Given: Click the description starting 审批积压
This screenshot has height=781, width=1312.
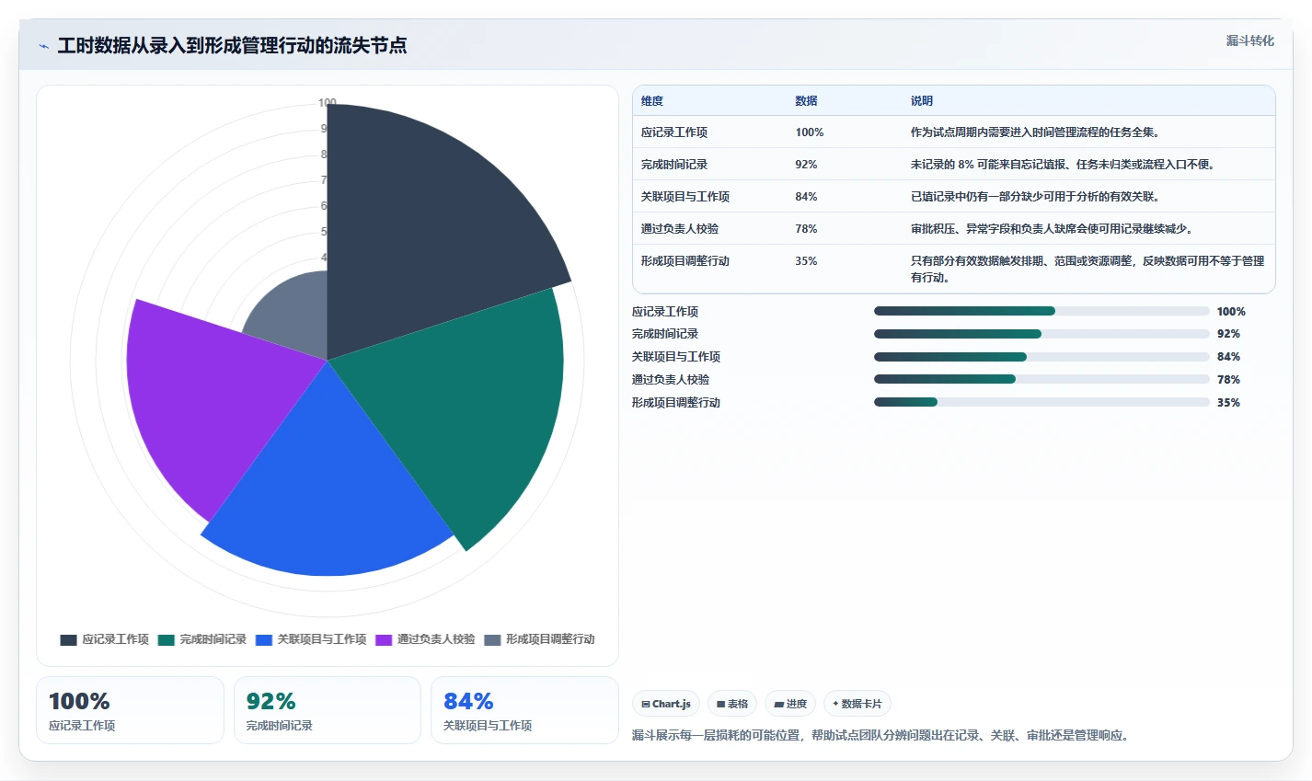Looking at the screenshot, I should click(1053, 229).
